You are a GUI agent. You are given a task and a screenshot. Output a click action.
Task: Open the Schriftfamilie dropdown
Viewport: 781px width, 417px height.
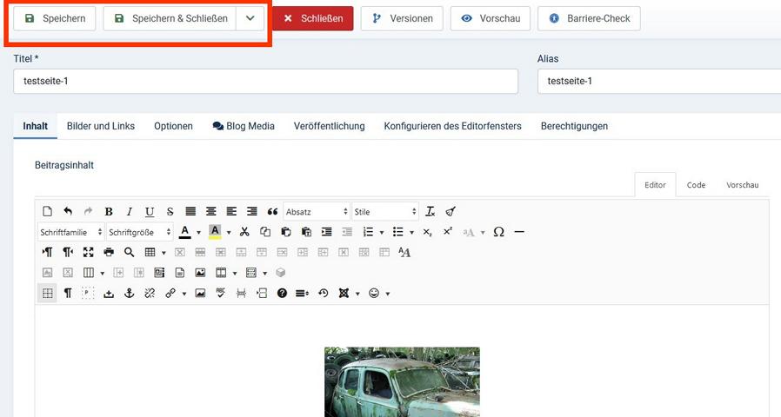click(70, 232)
